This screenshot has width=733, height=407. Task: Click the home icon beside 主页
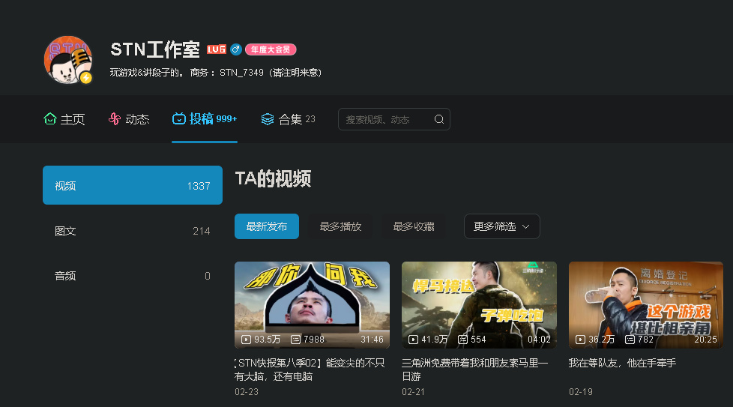tap(50, 119)
